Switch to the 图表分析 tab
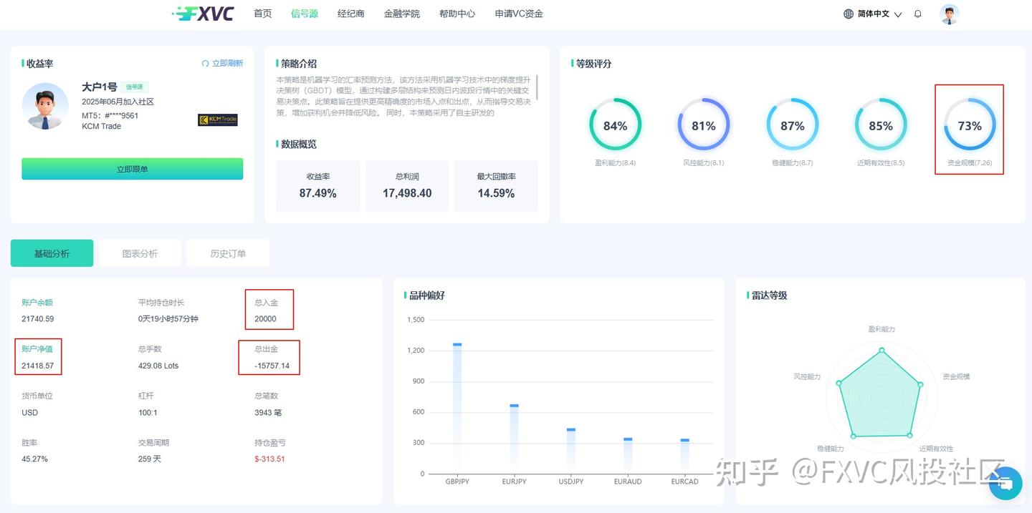The width and height of the screenshot is (1032, 513). click(140, 253)
